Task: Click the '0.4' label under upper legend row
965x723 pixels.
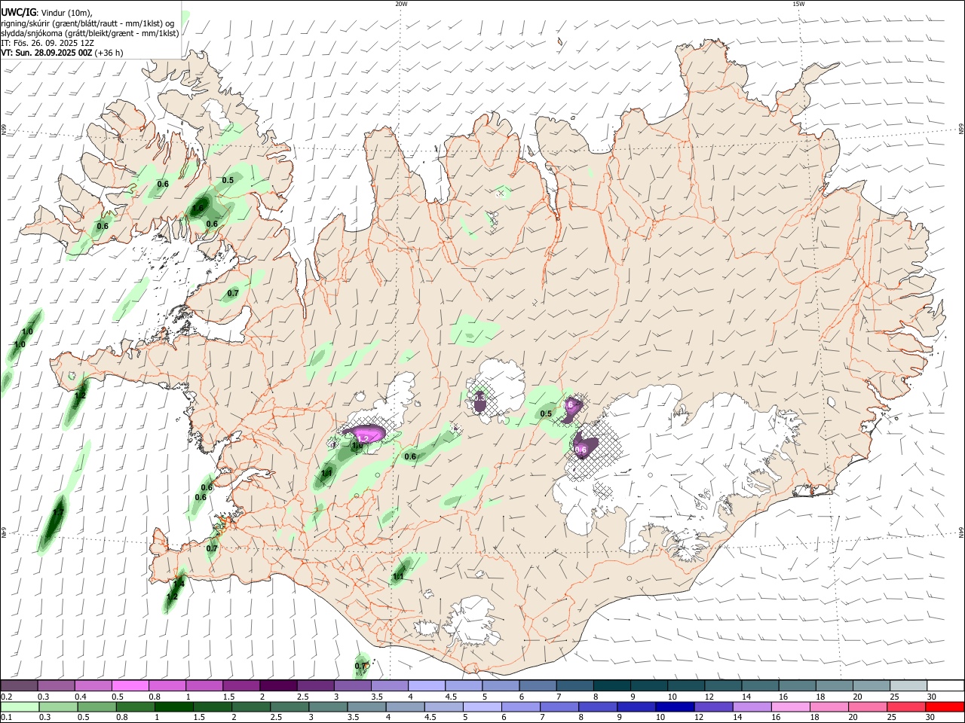Action: point(81,697)
